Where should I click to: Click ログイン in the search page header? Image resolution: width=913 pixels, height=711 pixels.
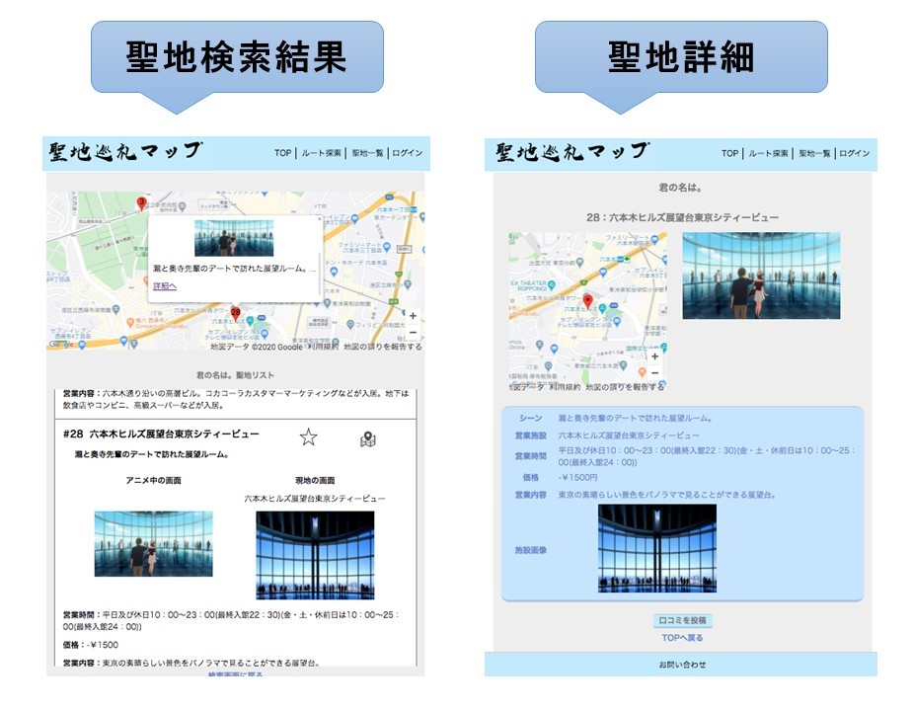coord(407,153)
